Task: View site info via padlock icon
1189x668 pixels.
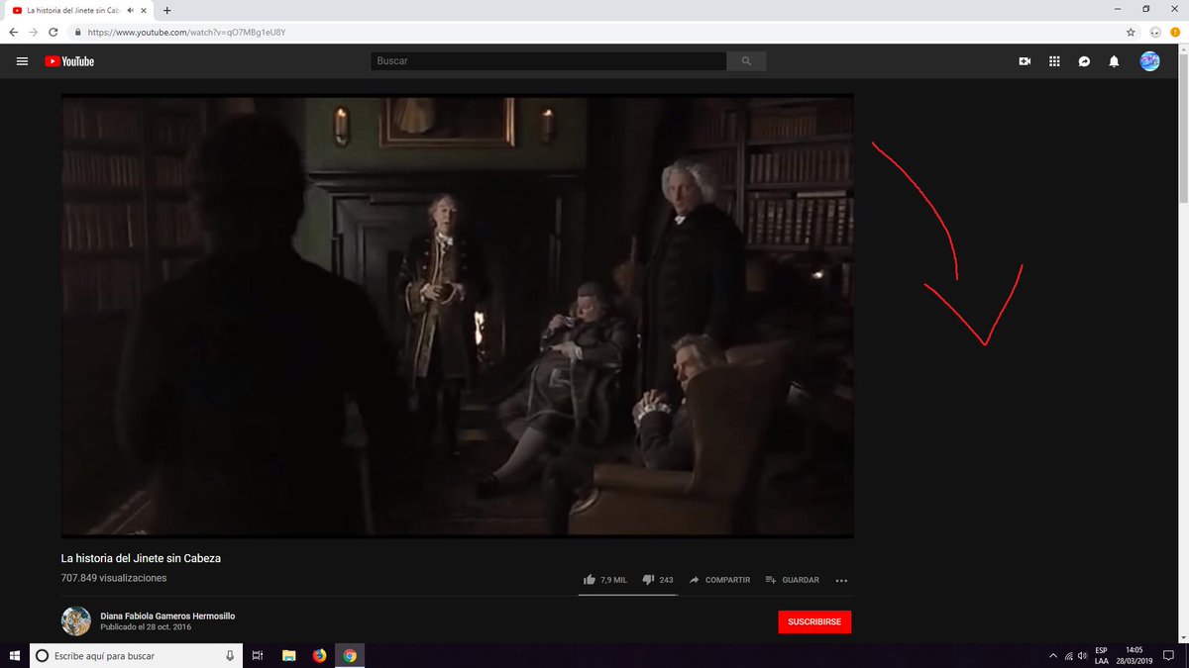Action: click(77, 32)
